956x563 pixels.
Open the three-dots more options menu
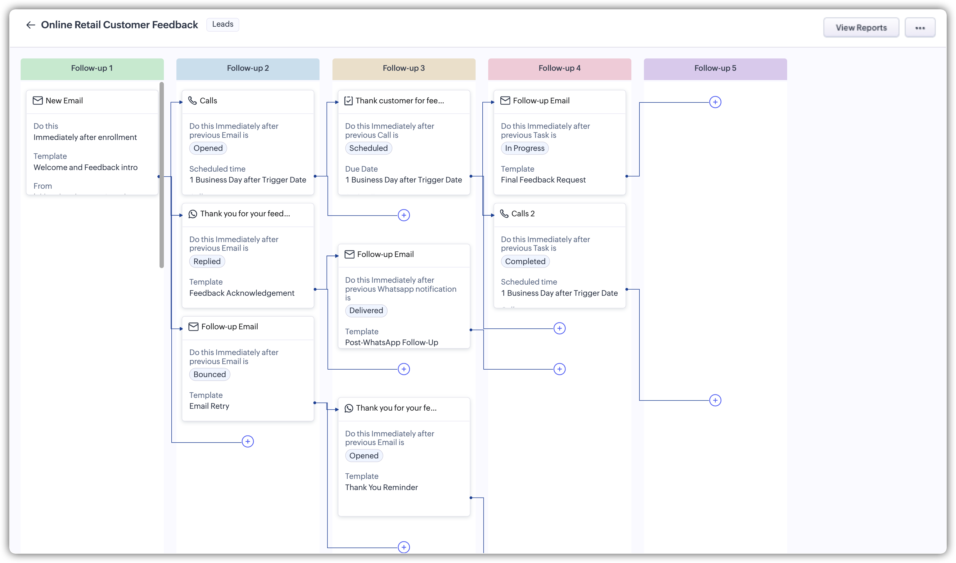tap(920, 28)
